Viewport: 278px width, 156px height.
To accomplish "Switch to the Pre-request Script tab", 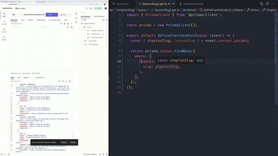I will point(55,20).
